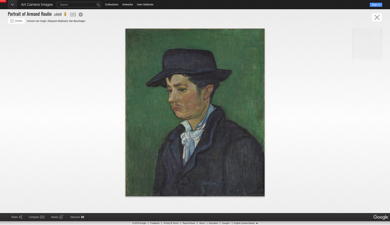
Task: Open the Artworks menu item
Action: pos(127,4)
